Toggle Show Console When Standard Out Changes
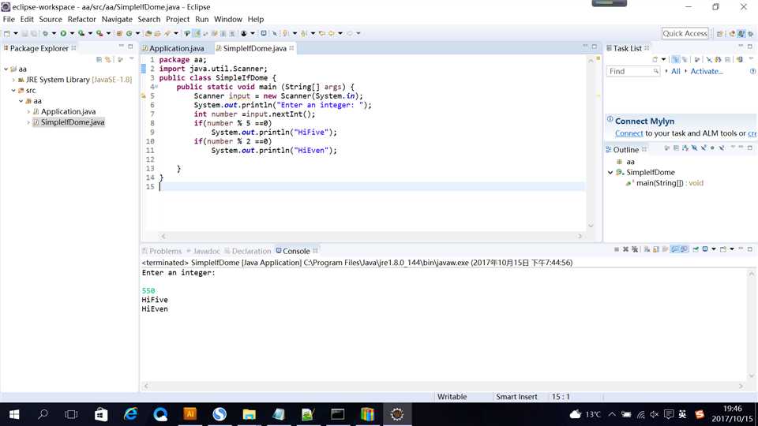The width and height of the screenshot is (758, 426). pyautogui.click(x=674, y=249)
